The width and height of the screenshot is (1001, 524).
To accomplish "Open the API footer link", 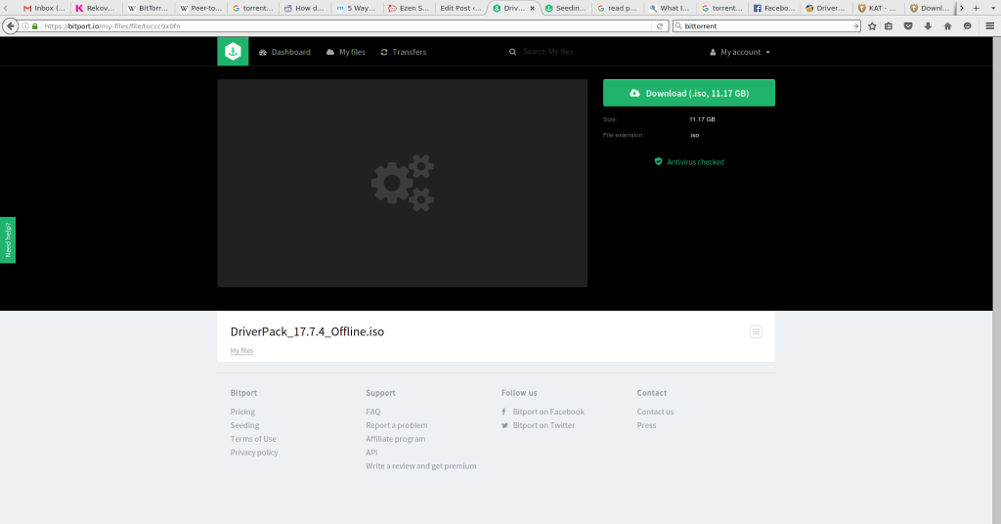I will (371, 452).
